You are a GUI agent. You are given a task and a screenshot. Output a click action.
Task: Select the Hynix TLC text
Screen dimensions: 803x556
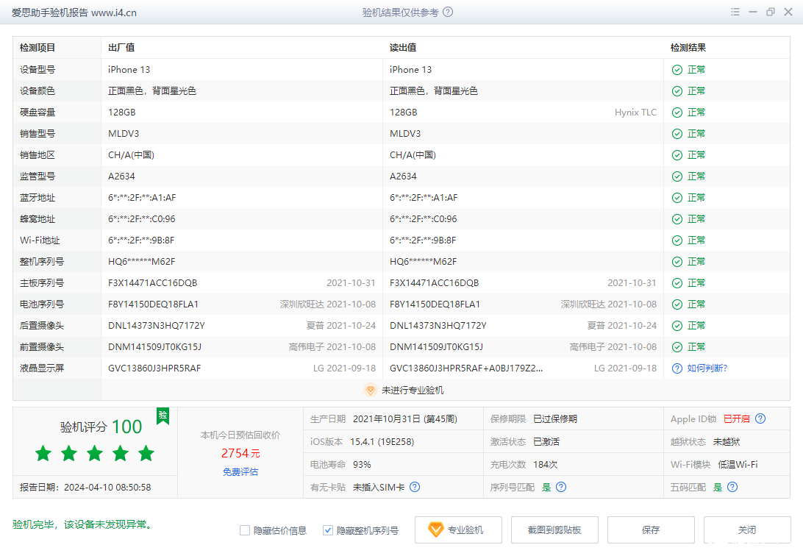pyautogui.click(x=635, y=112)
